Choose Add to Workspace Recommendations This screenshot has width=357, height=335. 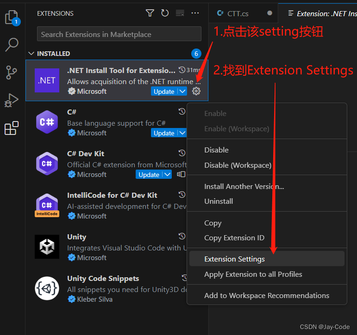pyautogui.click(x=267, y=295)
